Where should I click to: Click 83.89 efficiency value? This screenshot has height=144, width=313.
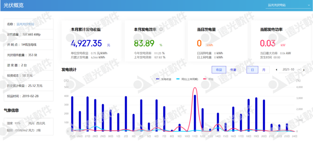tap(144, 43)
